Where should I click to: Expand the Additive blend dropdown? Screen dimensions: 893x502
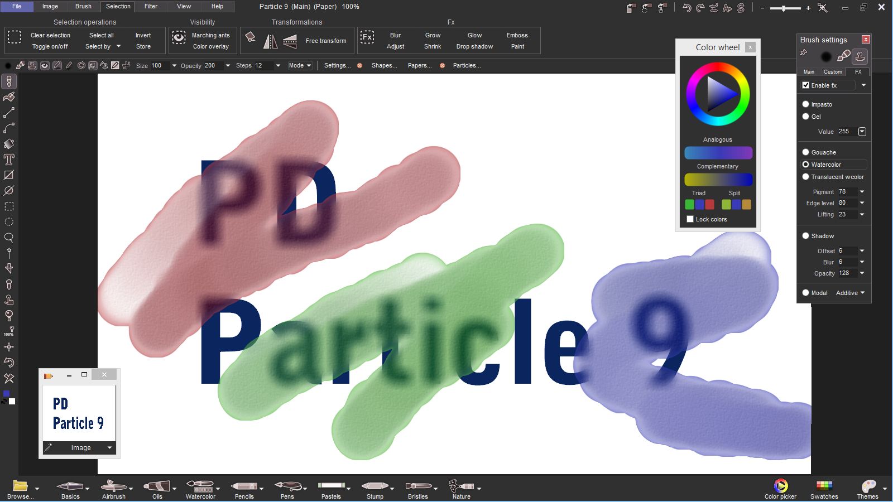(850, 293)
